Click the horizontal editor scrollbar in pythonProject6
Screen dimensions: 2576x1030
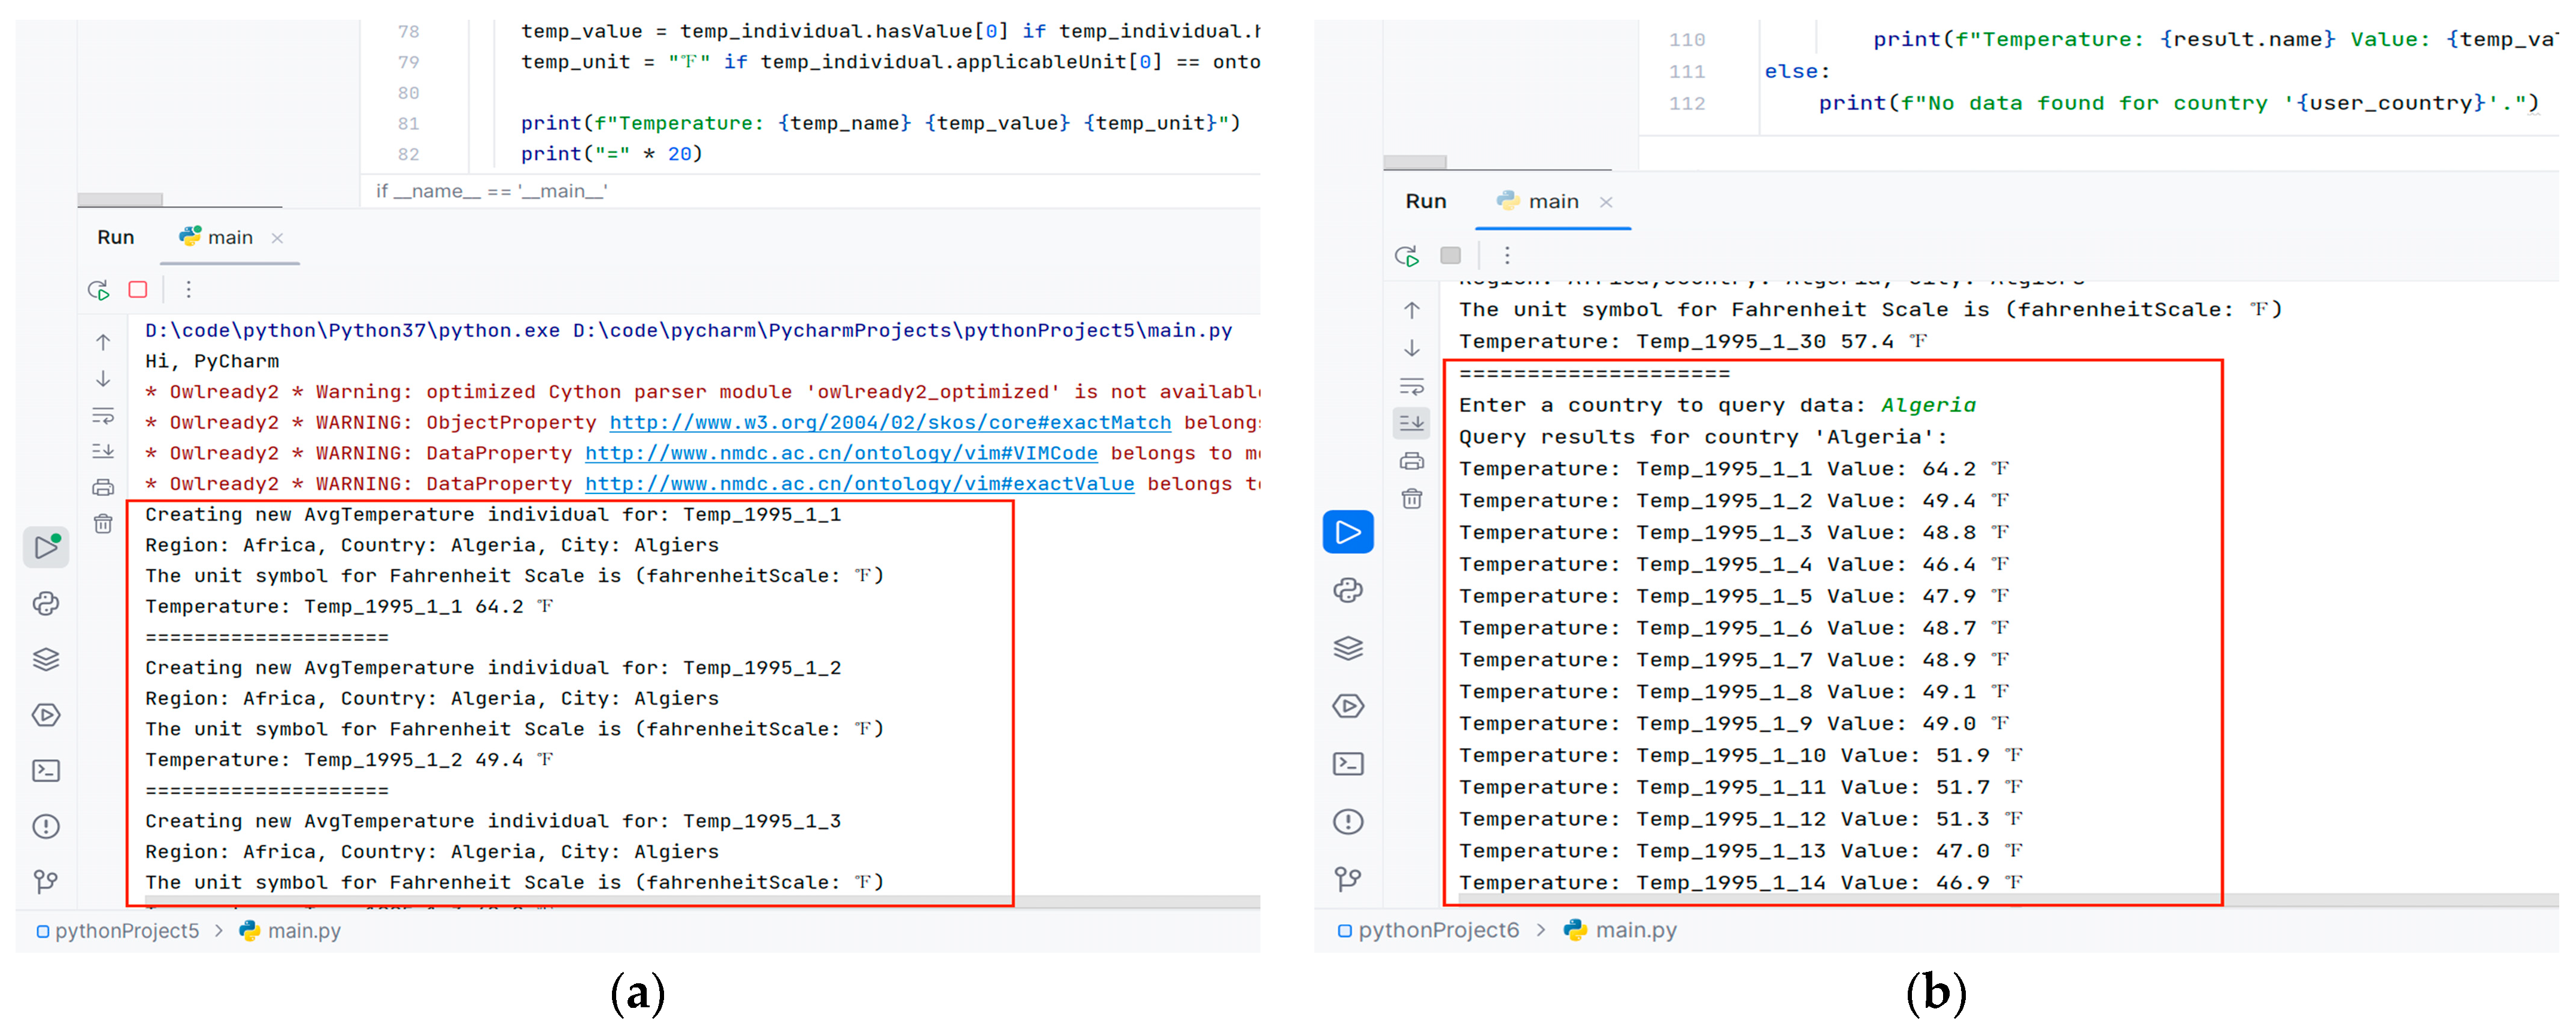point(1415,162)
